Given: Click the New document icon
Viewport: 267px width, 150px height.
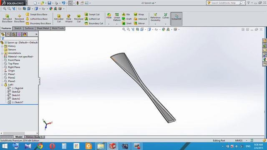Looking at the screenshot, I should (35, 3).
